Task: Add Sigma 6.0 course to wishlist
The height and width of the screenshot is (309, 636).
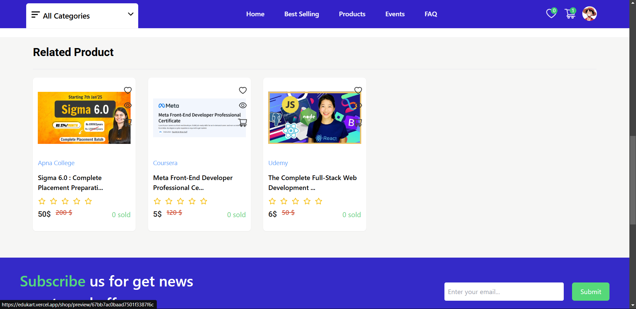Action: (x=128, y=90)
